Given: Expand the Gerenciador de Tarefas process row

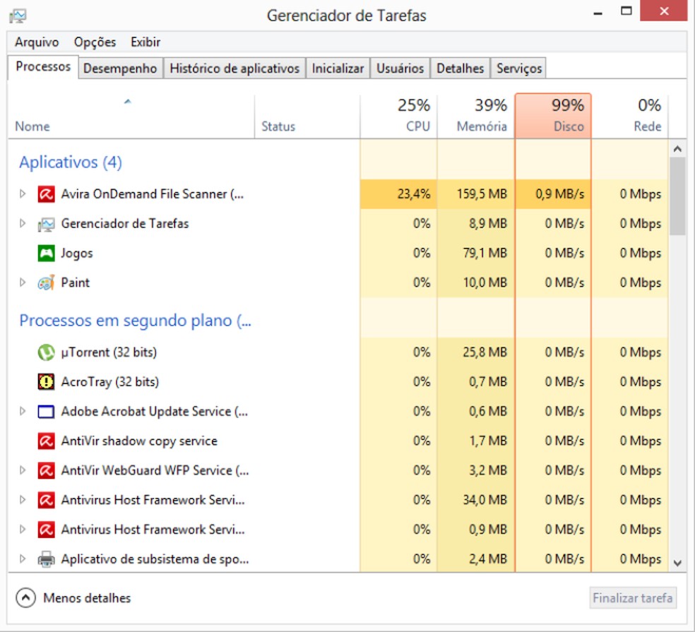Looking at the screenshot, I should pos(22,223).
